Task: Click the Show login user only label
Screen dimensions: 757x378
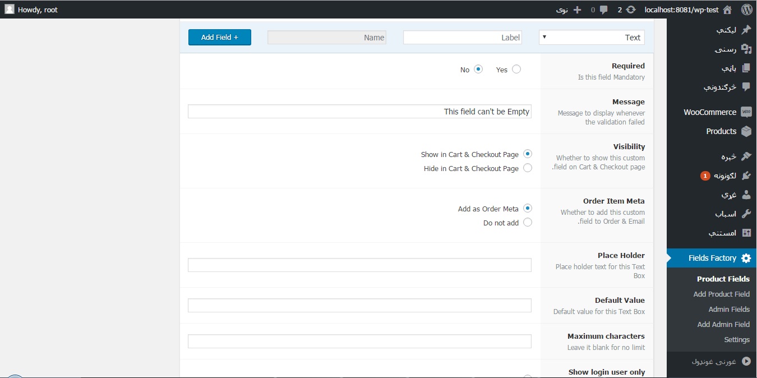Action: click(607, 372)
